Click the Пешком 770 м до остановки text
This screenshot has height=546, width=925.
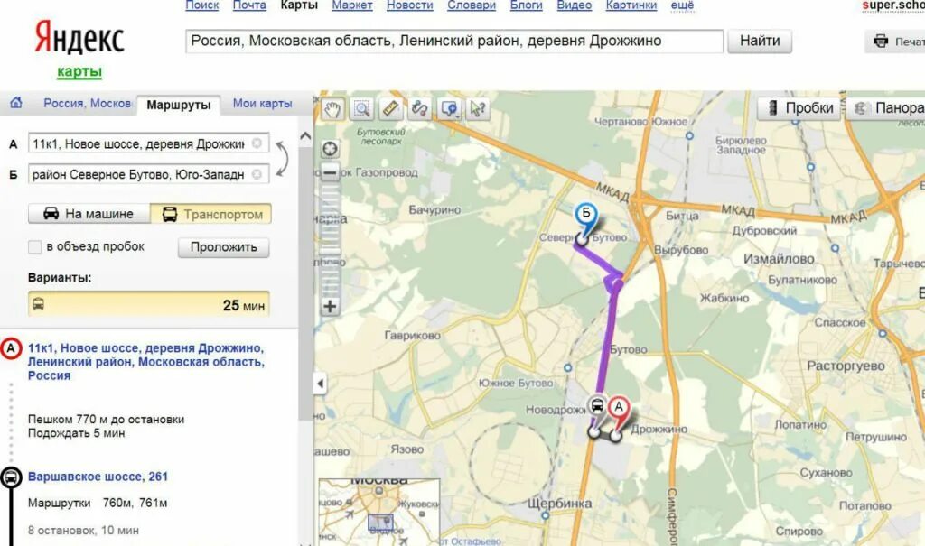[107, 420]
